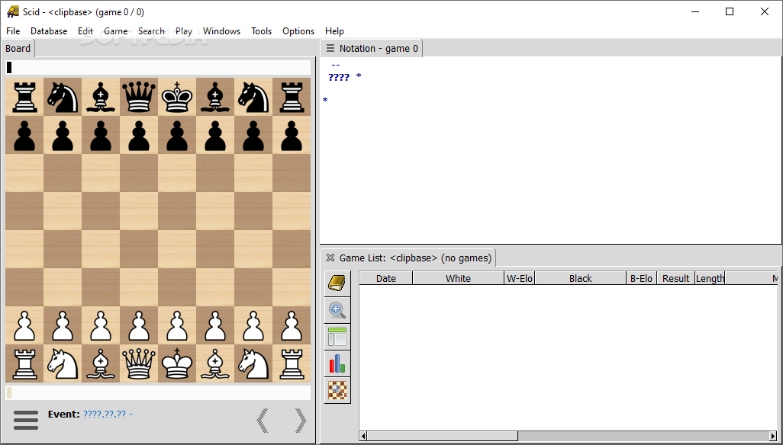This screenshot has height=445, width=783.
Task: Select the white queen on d1
Action: point(139,363)
